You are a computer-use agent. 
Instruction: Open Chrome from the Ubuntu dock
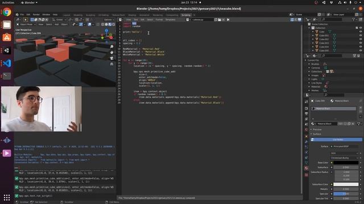coord(7,12)
